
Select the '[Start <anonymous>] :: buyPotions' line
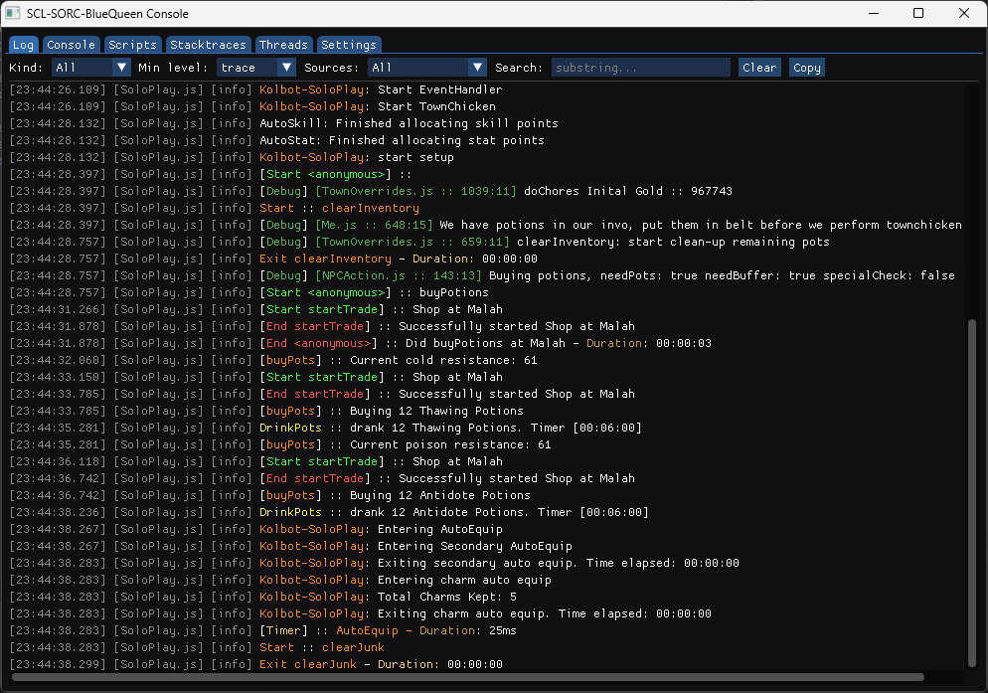click(x=248, y=292)
